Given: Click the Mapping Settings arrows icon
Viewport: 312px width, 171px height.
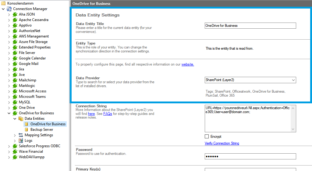Looking at the screenshot, I should point(21,135).
